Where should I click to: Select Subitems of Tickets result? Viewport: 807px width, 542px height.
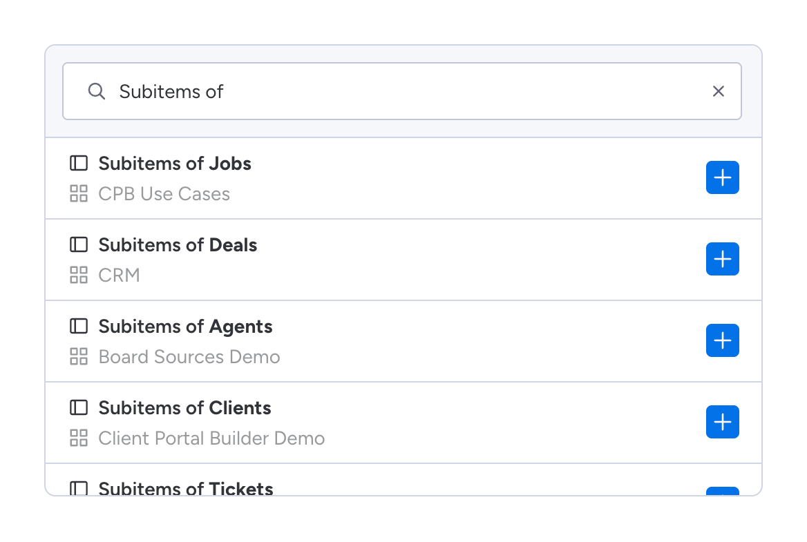186,489
